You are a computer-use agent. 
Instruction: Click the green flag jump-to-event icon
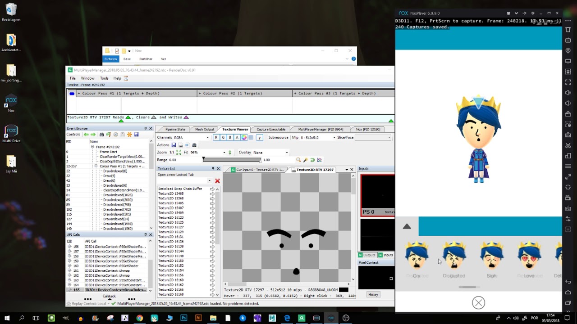point(109,135)
